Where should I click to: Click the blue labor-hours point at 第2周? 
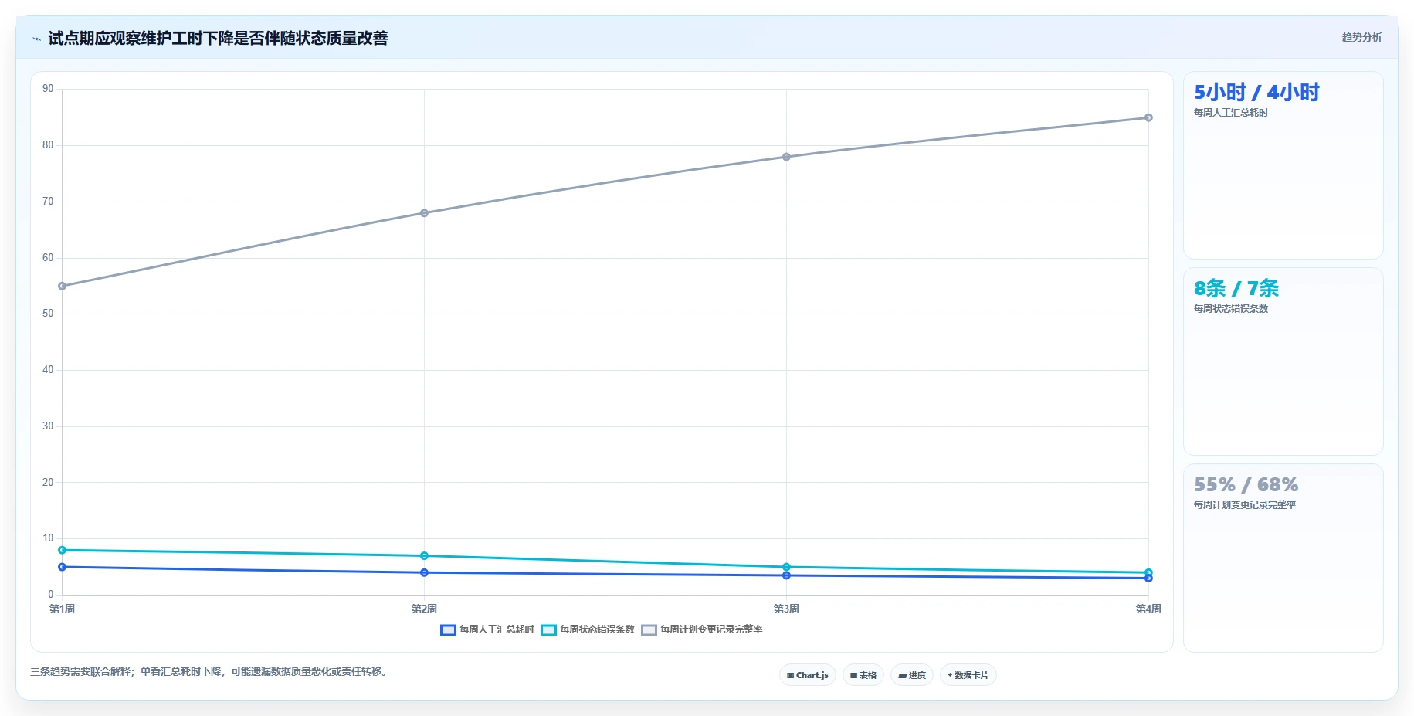(424, 572)
